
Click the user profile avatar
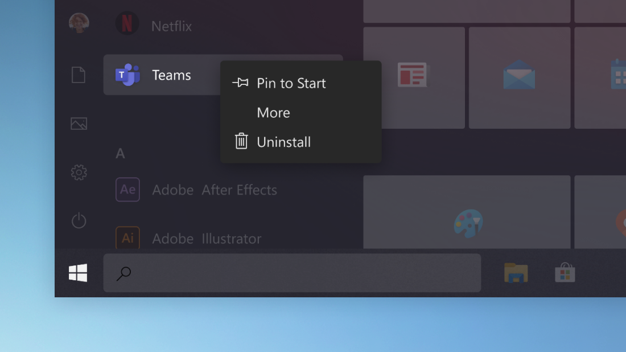coord(79,23)
